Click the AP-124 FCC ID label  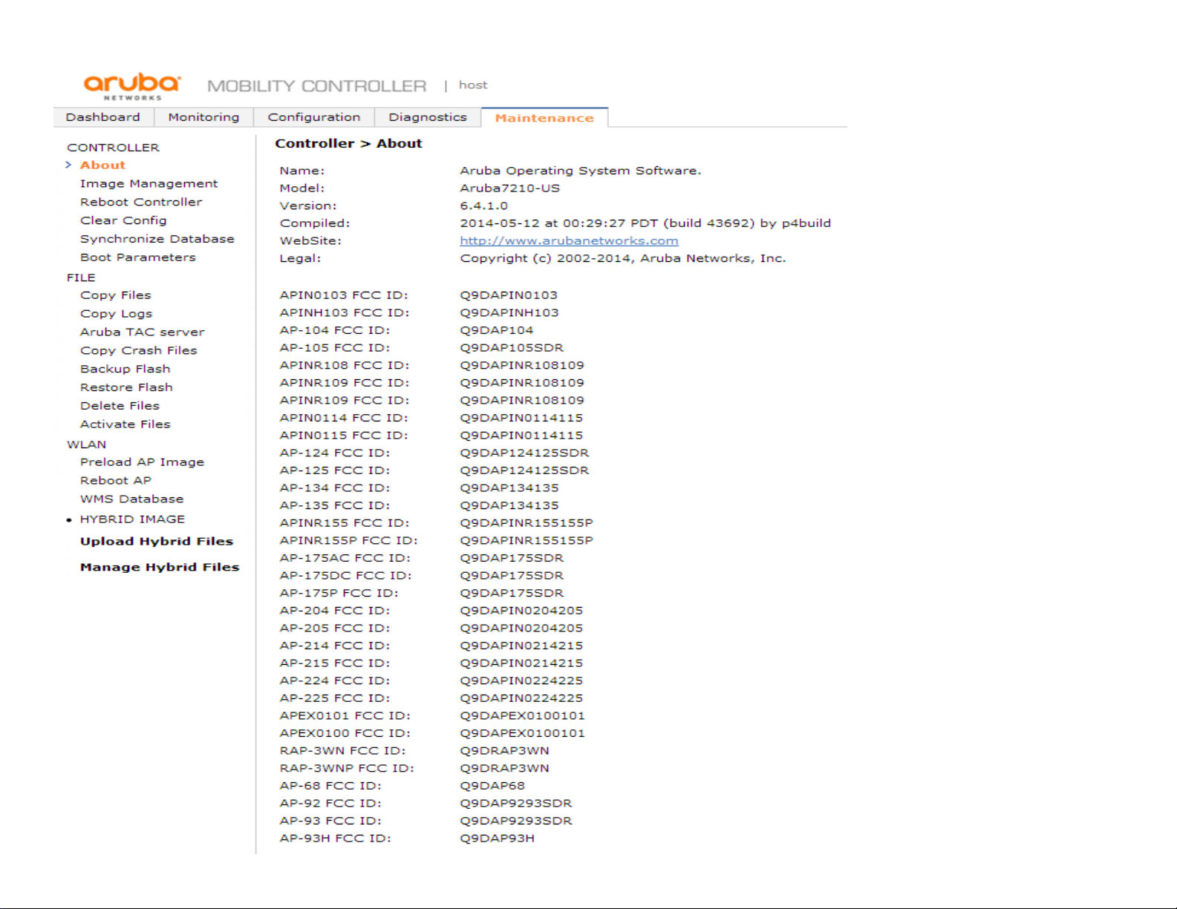[335, 453]
